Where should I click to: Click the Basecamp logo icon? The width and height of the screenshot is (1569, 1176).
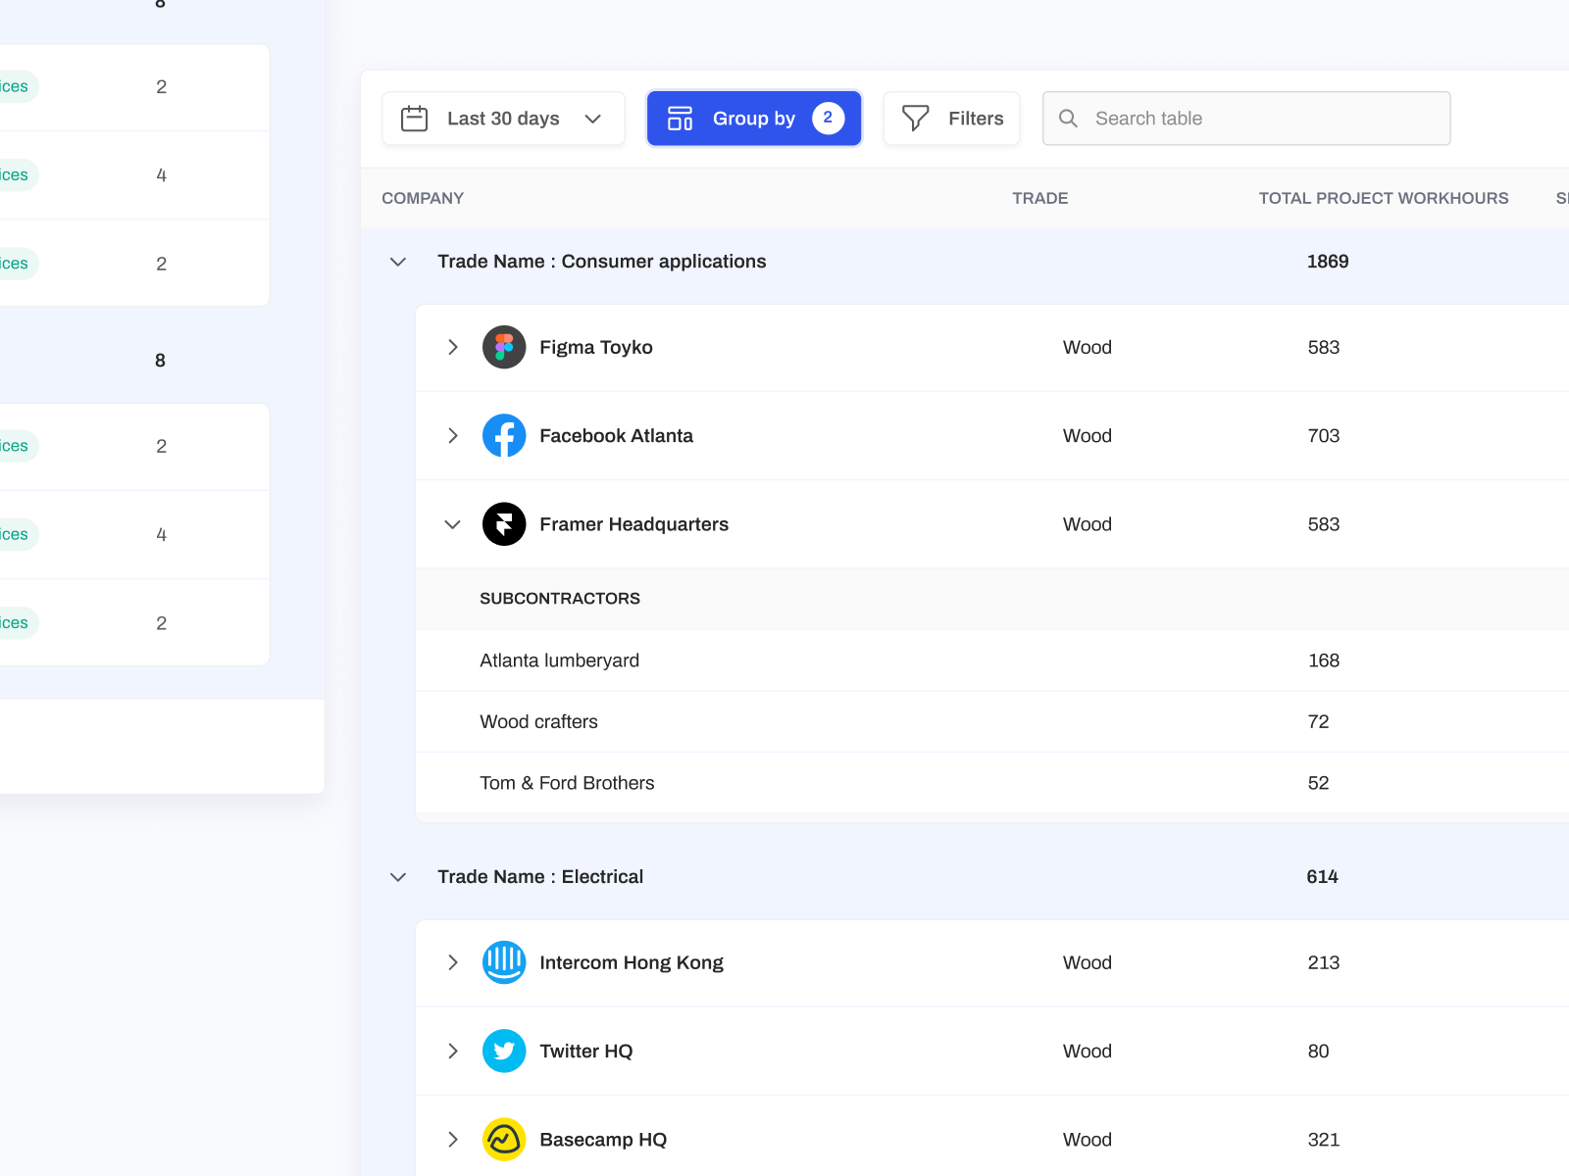coord(504,1140)
